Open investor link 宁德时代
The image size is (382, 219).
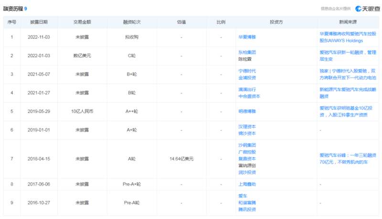[247, 71]
